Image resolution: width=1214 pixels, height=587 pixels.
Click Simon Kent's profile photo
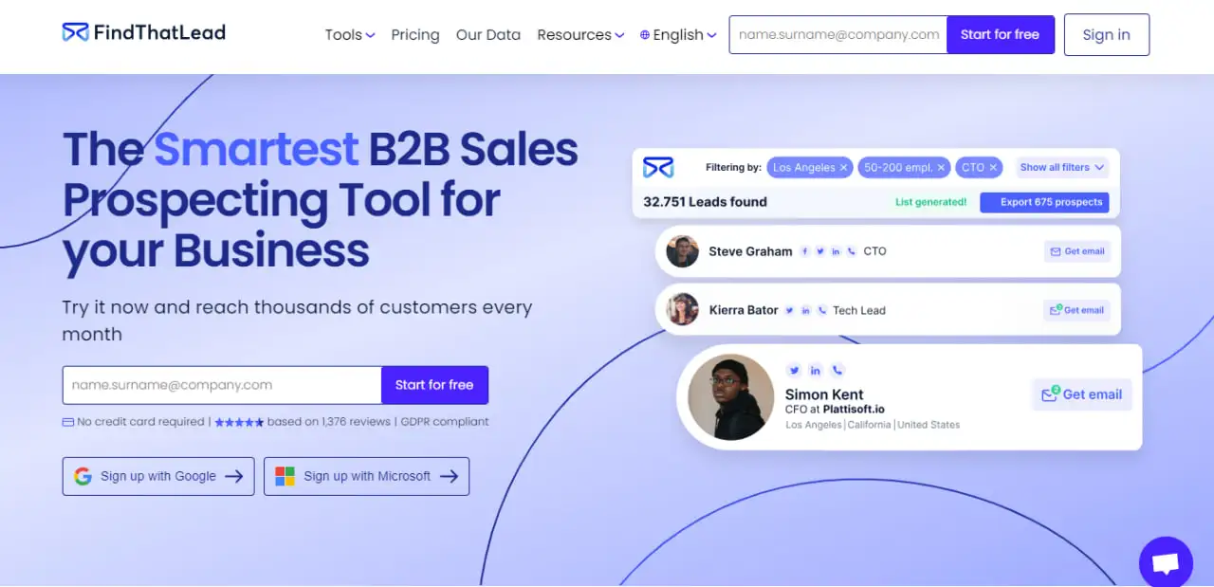(x=730, y=396)
